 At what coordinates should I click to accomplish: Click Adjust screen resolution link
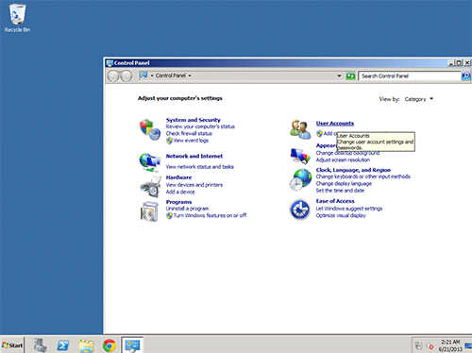[x=343, y=160]
